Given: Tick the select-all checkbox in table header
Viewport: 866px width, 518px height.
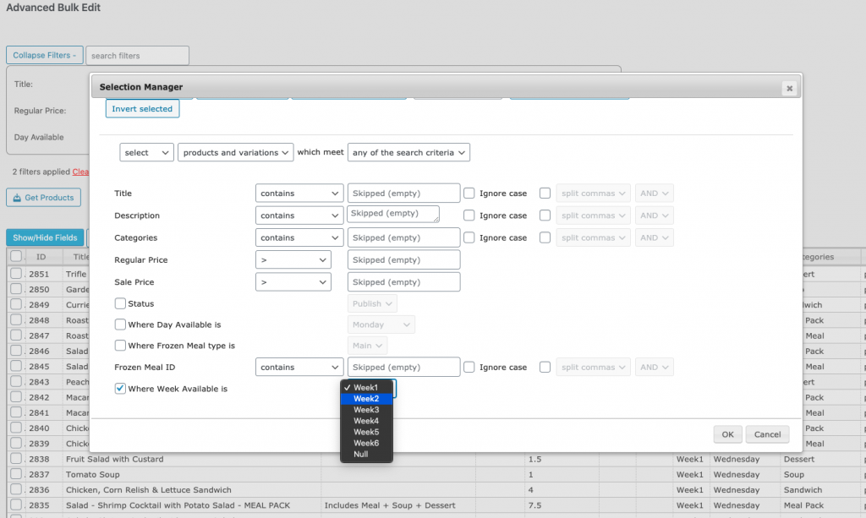Looking at the screenshot, I should tap(16, 256).
